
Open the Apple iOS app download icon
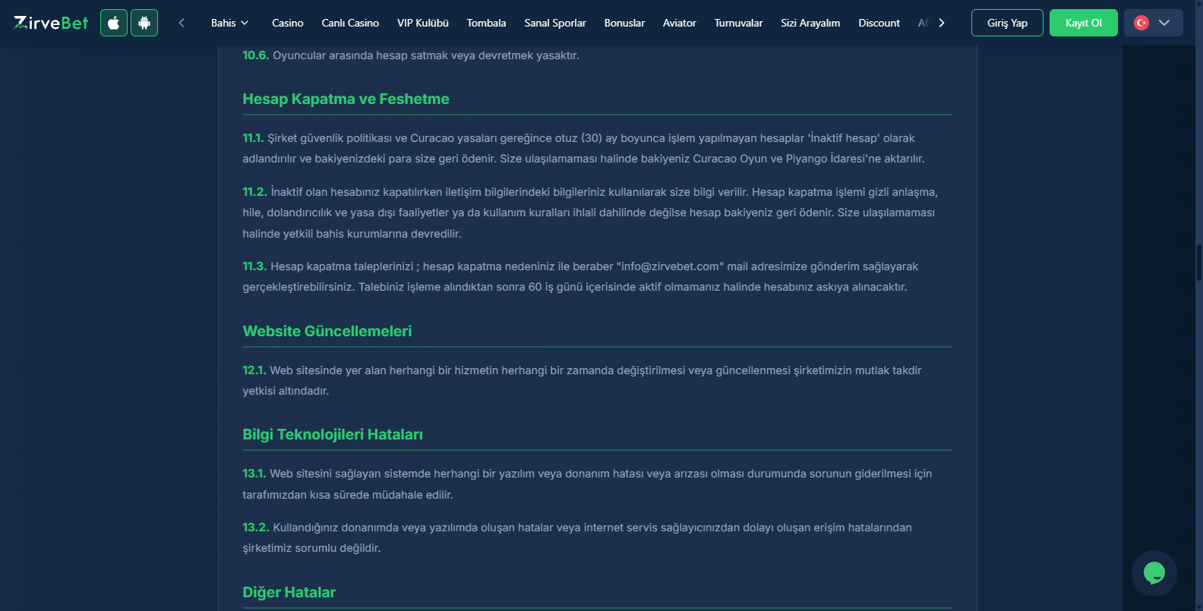tap(114, 23)
